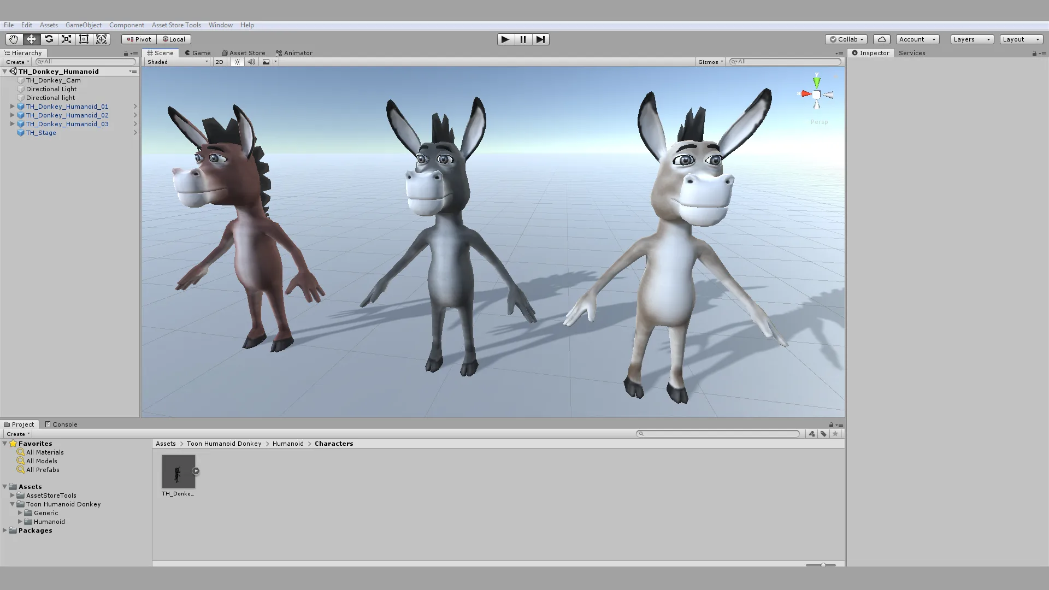Select the TH_Donke... asset thumbnail
Screen dimensions: 1049x590
[178, 471]
